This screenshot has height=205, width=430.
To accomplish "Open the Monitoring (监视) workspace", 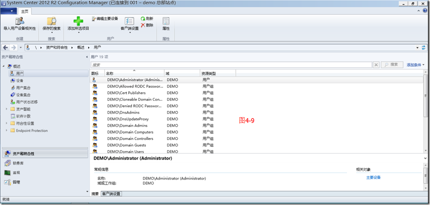I will pos(45,172).
